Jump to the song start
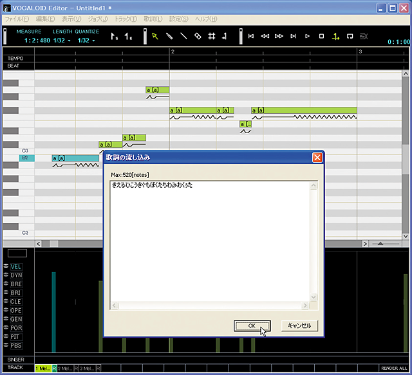This screenshot has width=412, height=375. coord(251,36)
